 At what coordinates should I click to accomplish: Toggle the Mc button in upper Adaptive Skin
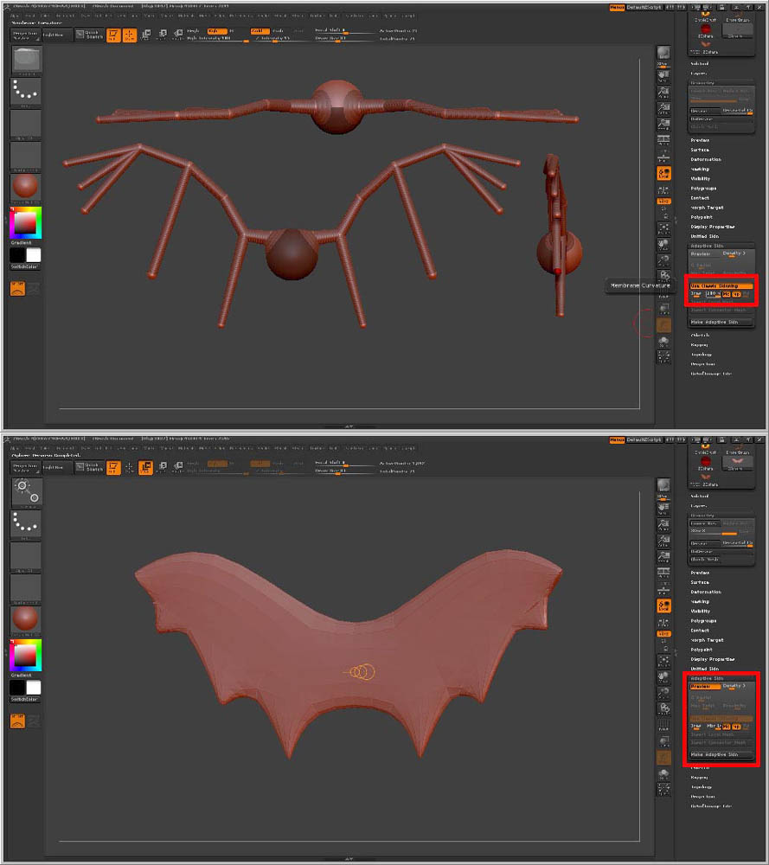tap(727, 294)
